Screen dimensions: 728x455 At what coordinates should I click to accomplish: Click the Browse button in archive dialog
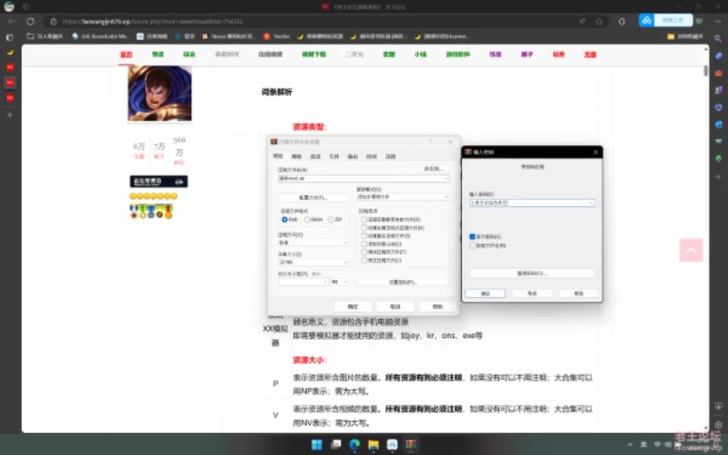(x=434, y=169)
